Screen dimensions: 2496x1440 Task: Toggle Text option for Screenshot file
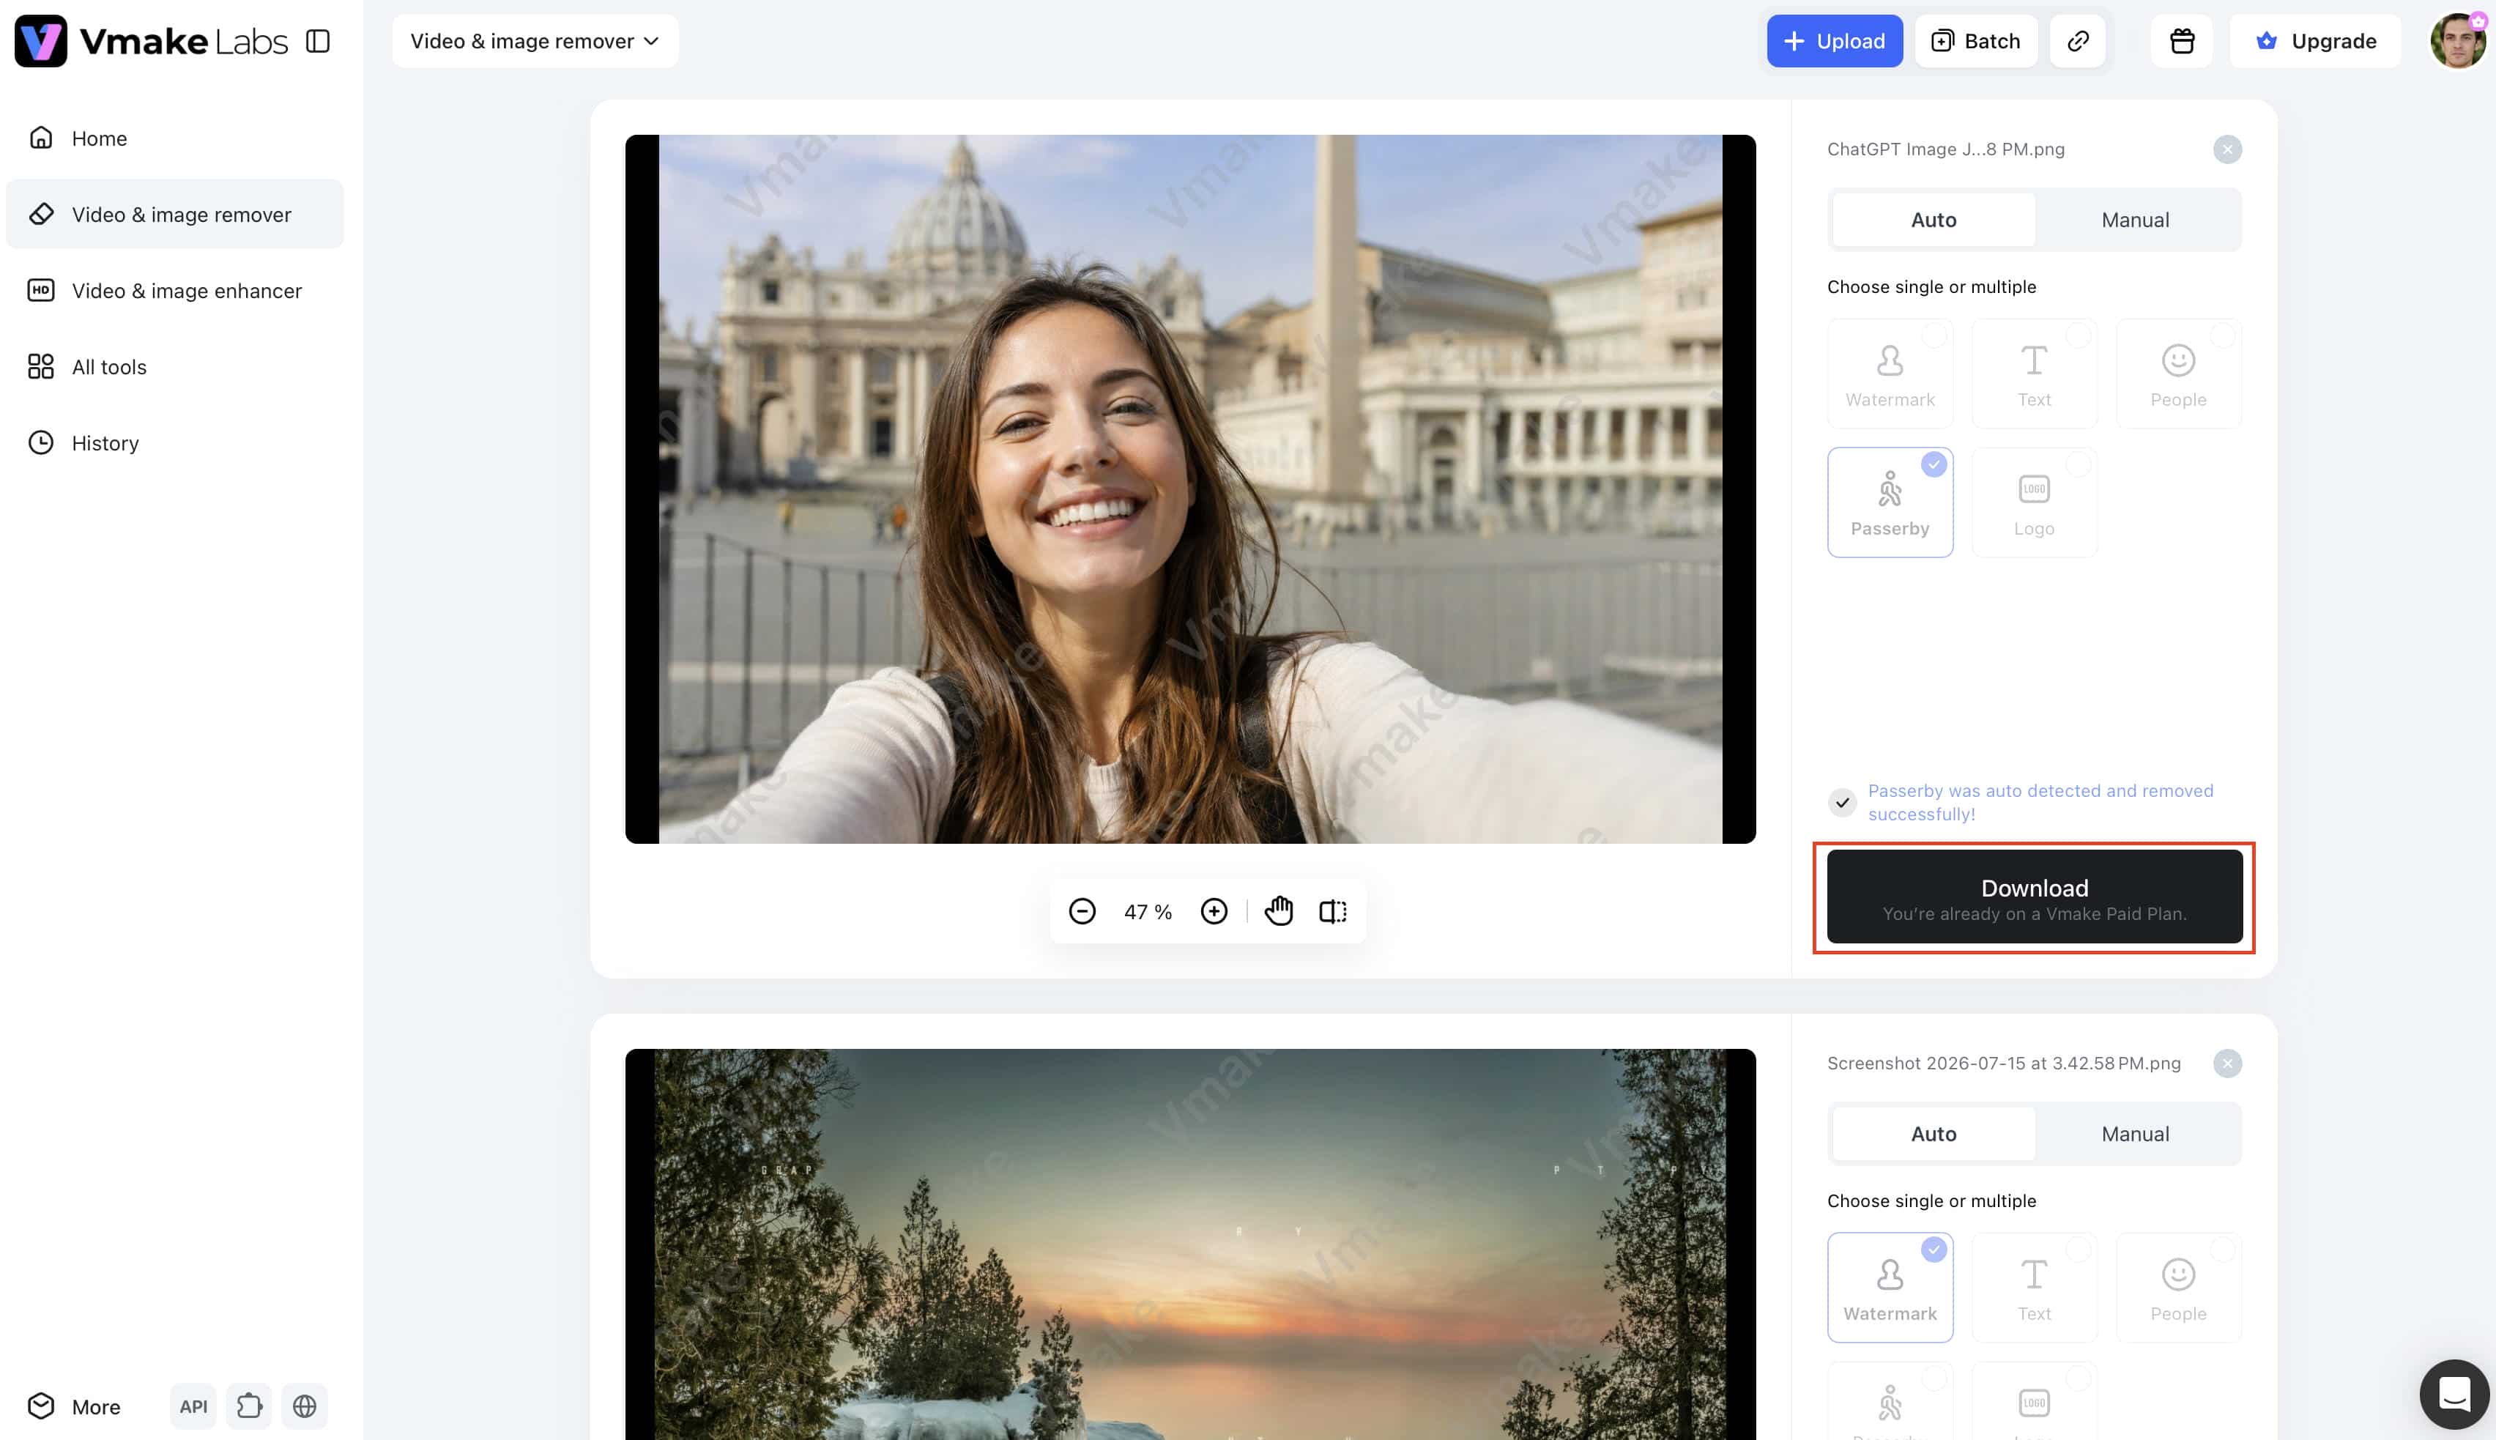point(2034,1288)
